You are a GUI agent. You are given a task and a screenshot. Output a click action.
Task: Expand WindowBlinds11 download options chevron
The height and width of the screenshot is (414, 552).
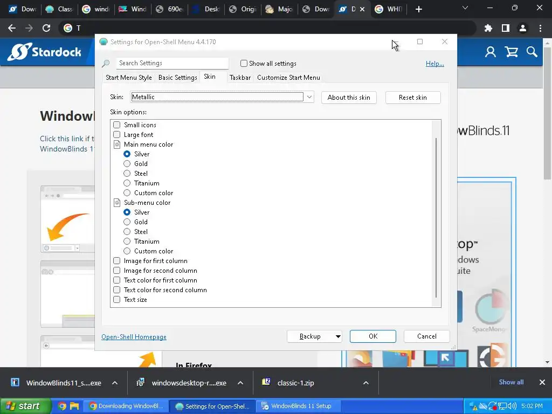115,383
